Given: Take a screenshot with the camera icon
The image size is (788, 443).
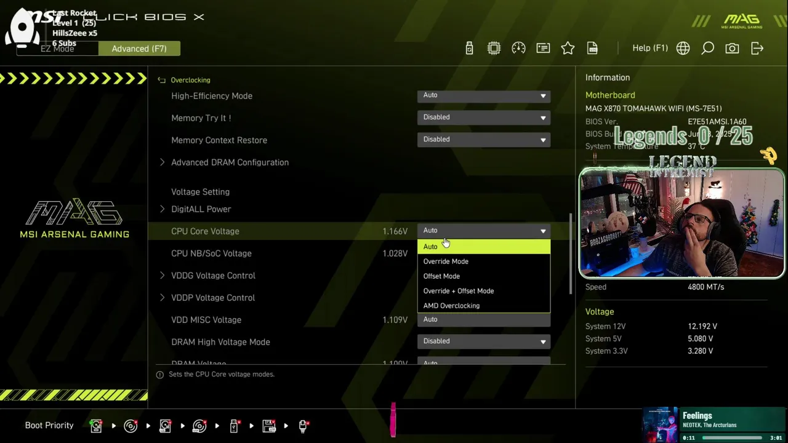Looking at the screenshot, I should click(x=732, y=48).
